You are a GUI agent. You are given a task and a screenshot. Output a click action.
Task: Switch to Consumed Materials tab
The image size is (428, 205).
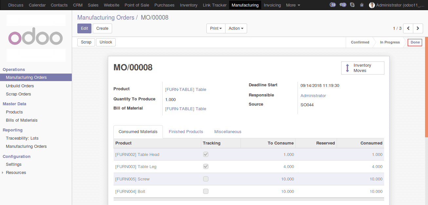coord(138,132)
